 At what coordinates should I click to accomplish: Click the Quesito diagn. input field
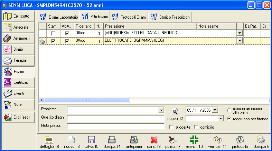(x=116, y=118)
